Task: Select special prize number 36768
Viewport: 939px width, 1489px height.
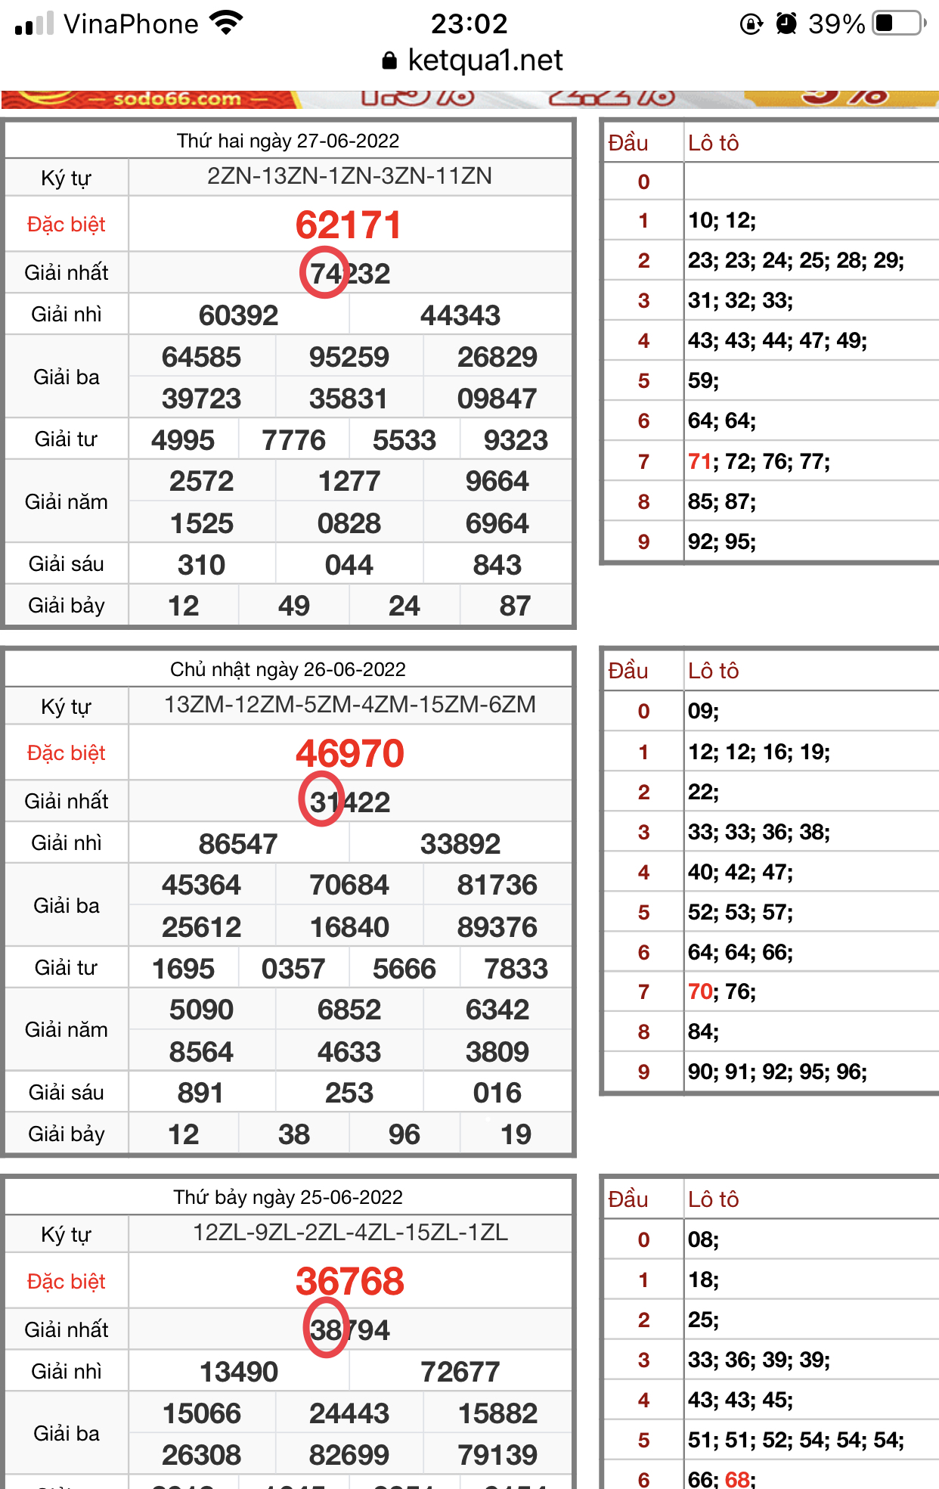Action: pyautogui.click(x=350, y=1281)
